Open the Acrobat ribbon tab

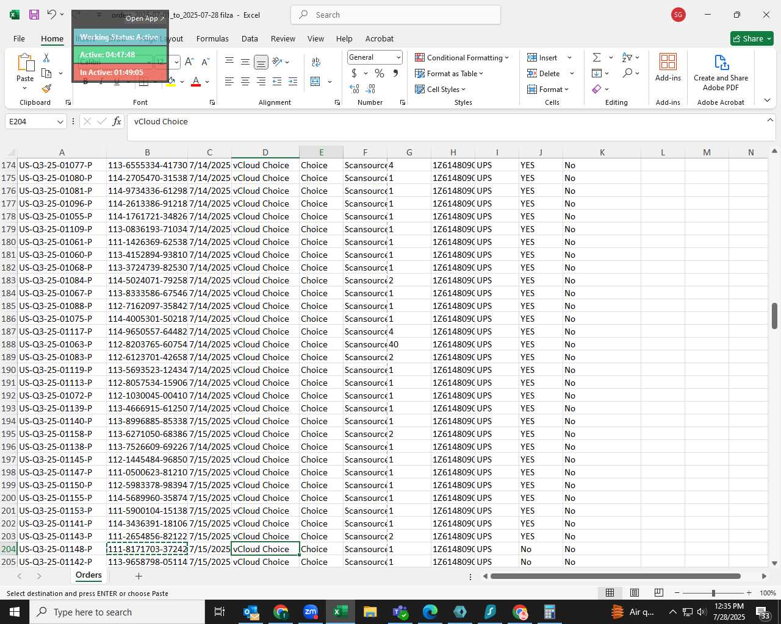(380, 38)
